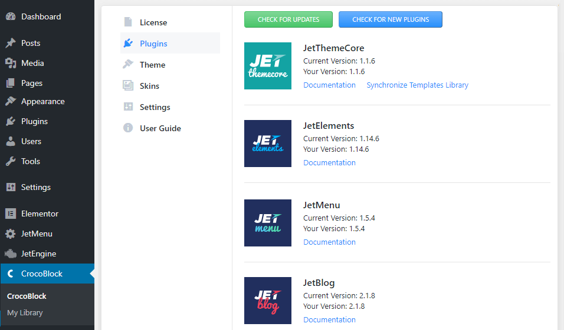Open JetThemeCore Documentation link

(x=329, y=85)
